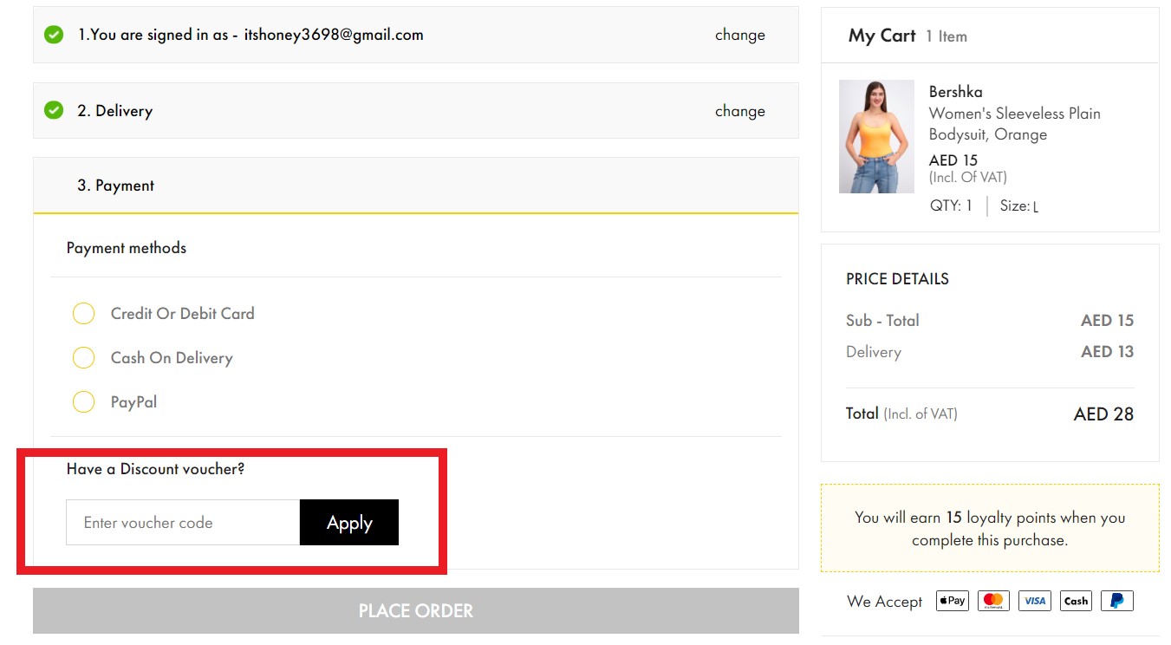Click the Cash payment icon under We Accept

[1075, 600]
